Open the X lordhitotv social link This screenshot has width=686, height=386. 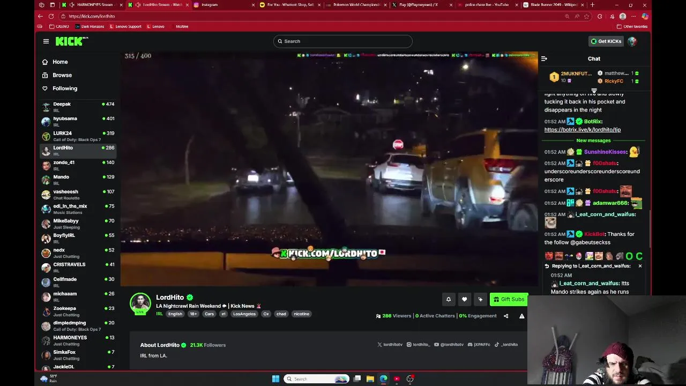(390, 345)
